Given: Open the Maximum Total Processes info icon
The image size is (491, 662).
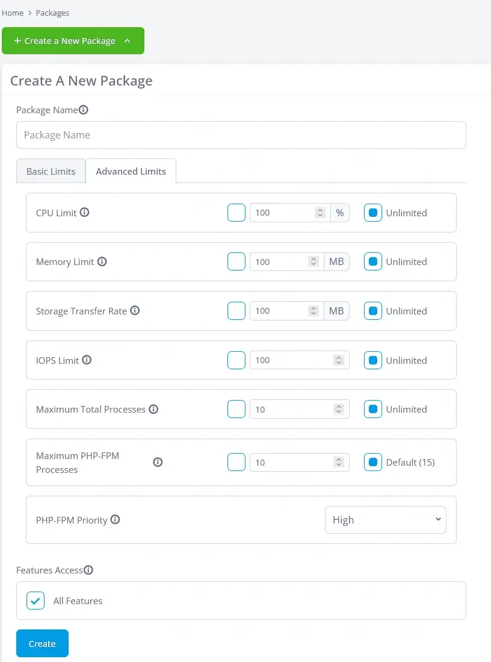Looking at the screenshot, I should click(153, 408).
